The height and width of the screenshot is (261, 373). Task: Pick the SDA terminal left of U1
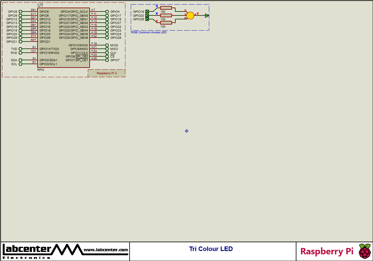[21, 60]
